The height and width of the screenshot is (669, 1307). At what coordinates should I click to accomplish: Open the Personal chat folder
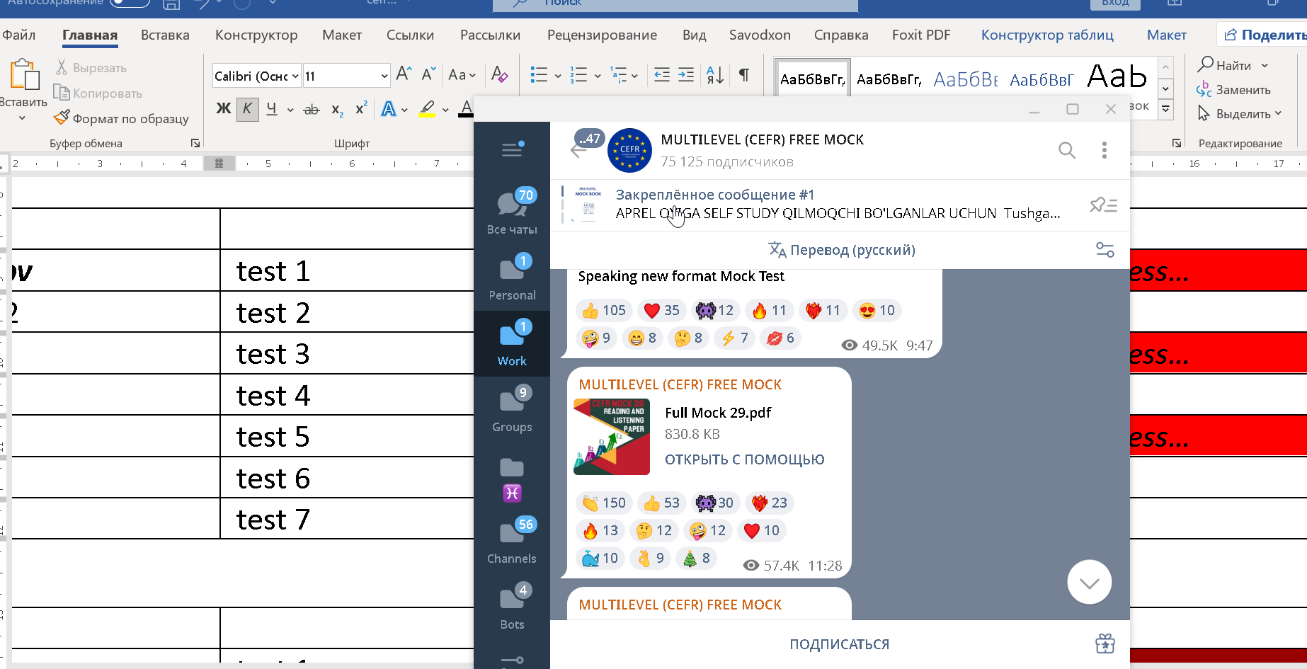(x=512, y=278)
